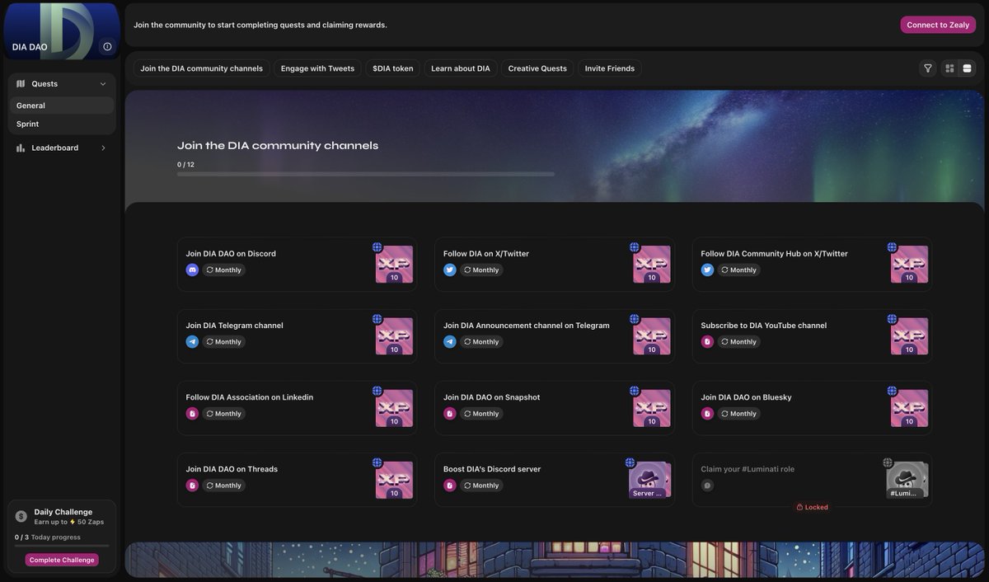
Task: Click the Daily Challenge heading text
Action: coord(63,512)
